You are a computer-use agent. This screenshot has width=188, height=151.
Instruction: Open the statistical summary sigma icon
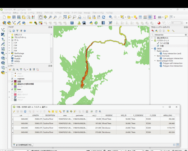point(155,17)
